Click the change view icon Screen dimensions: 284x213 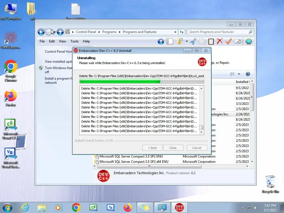(x=232, y=74)
